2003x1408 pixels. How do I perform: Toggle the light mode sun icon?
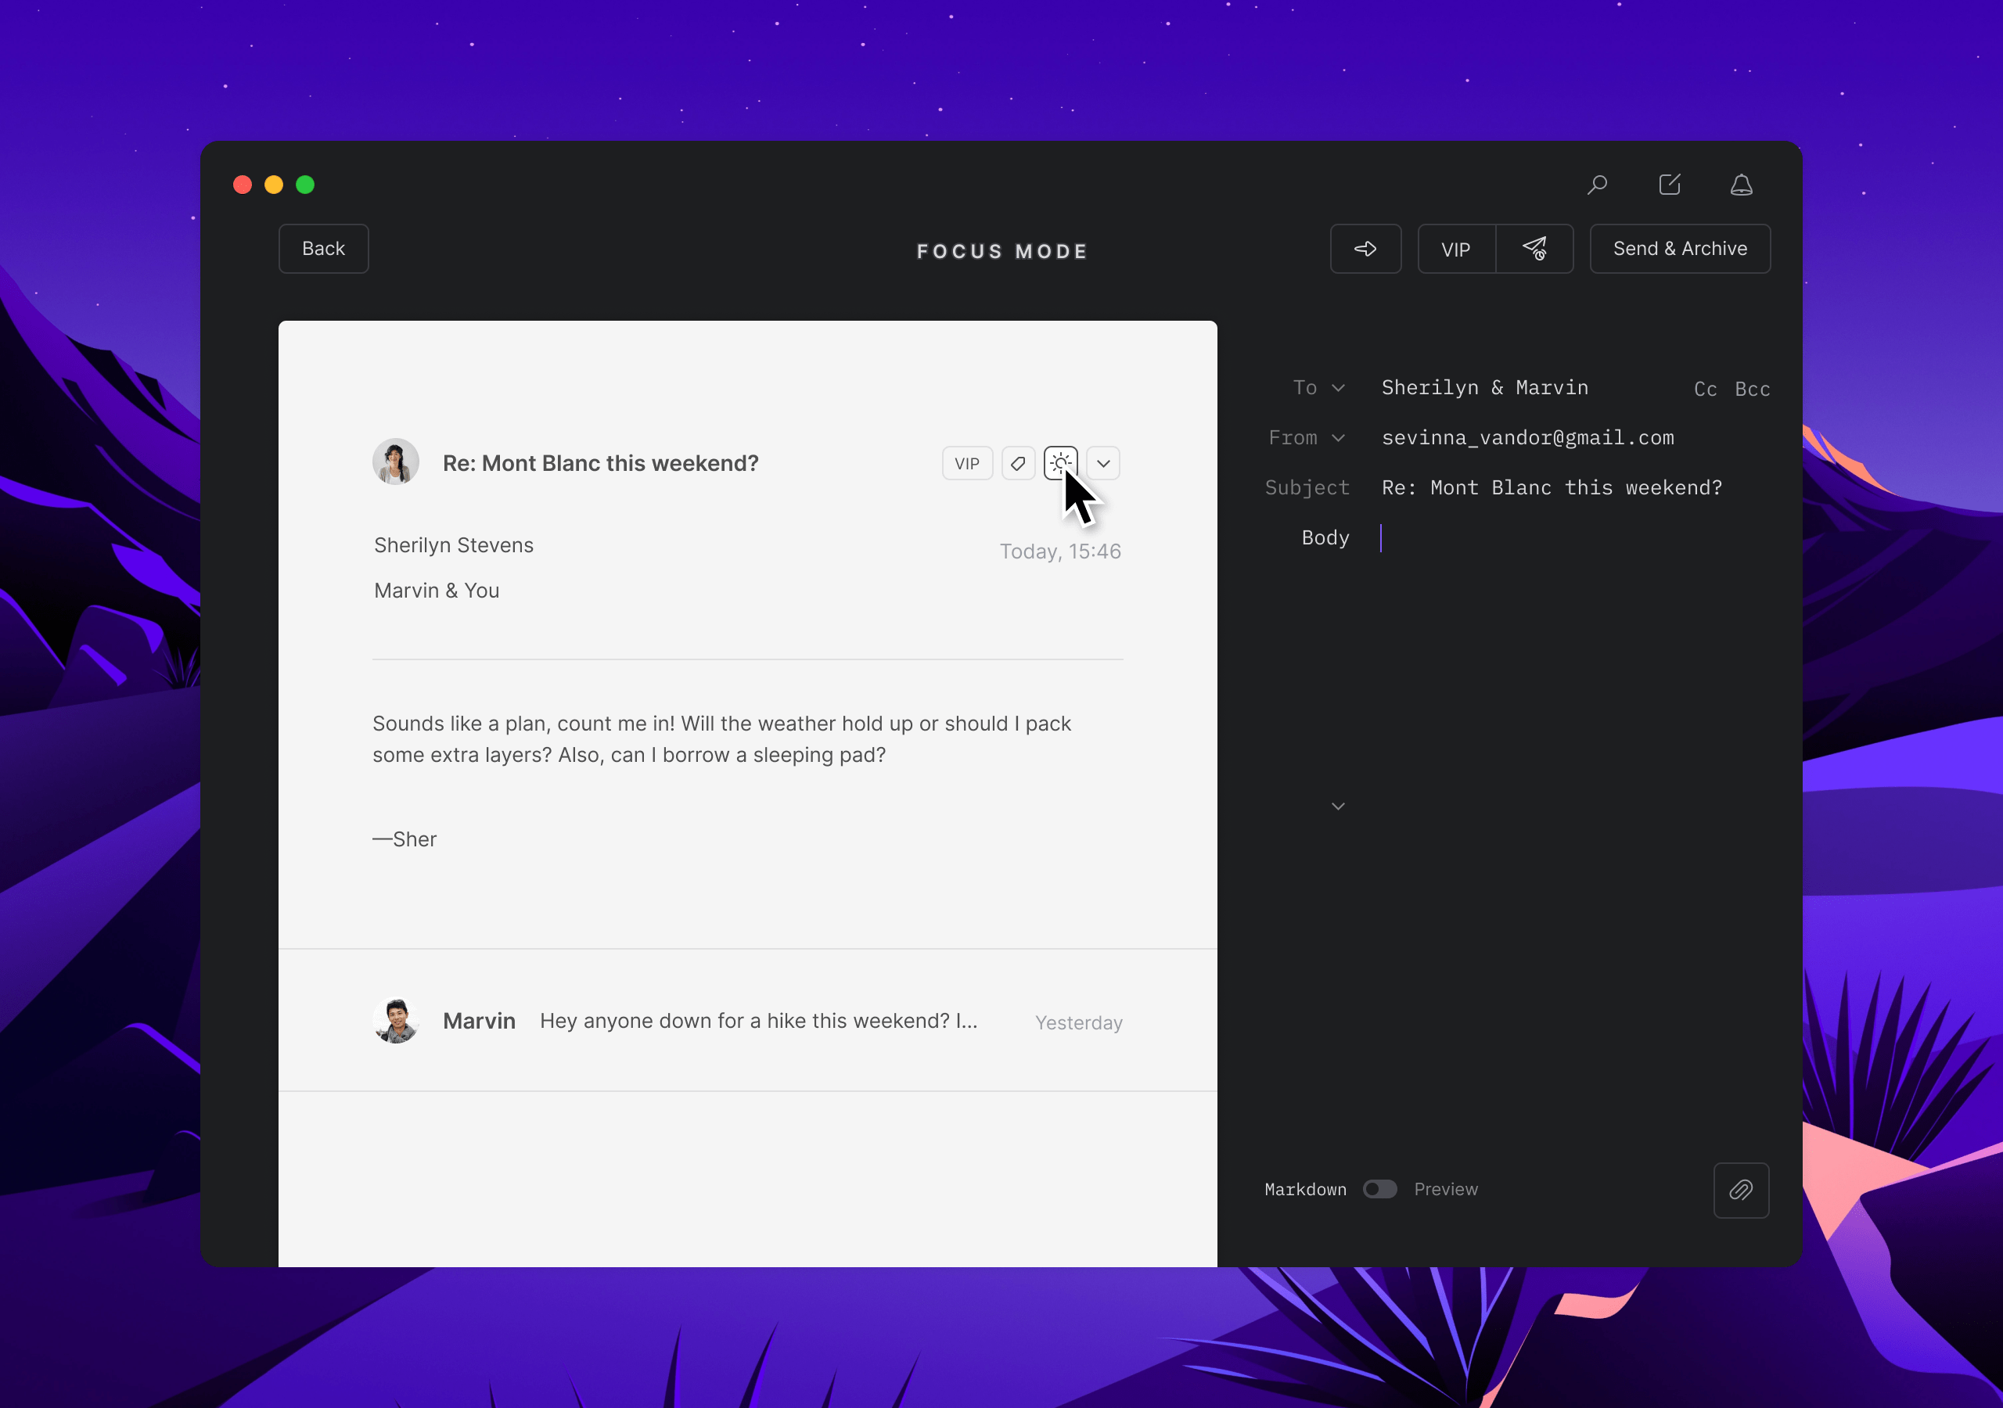click(1060, 463)
